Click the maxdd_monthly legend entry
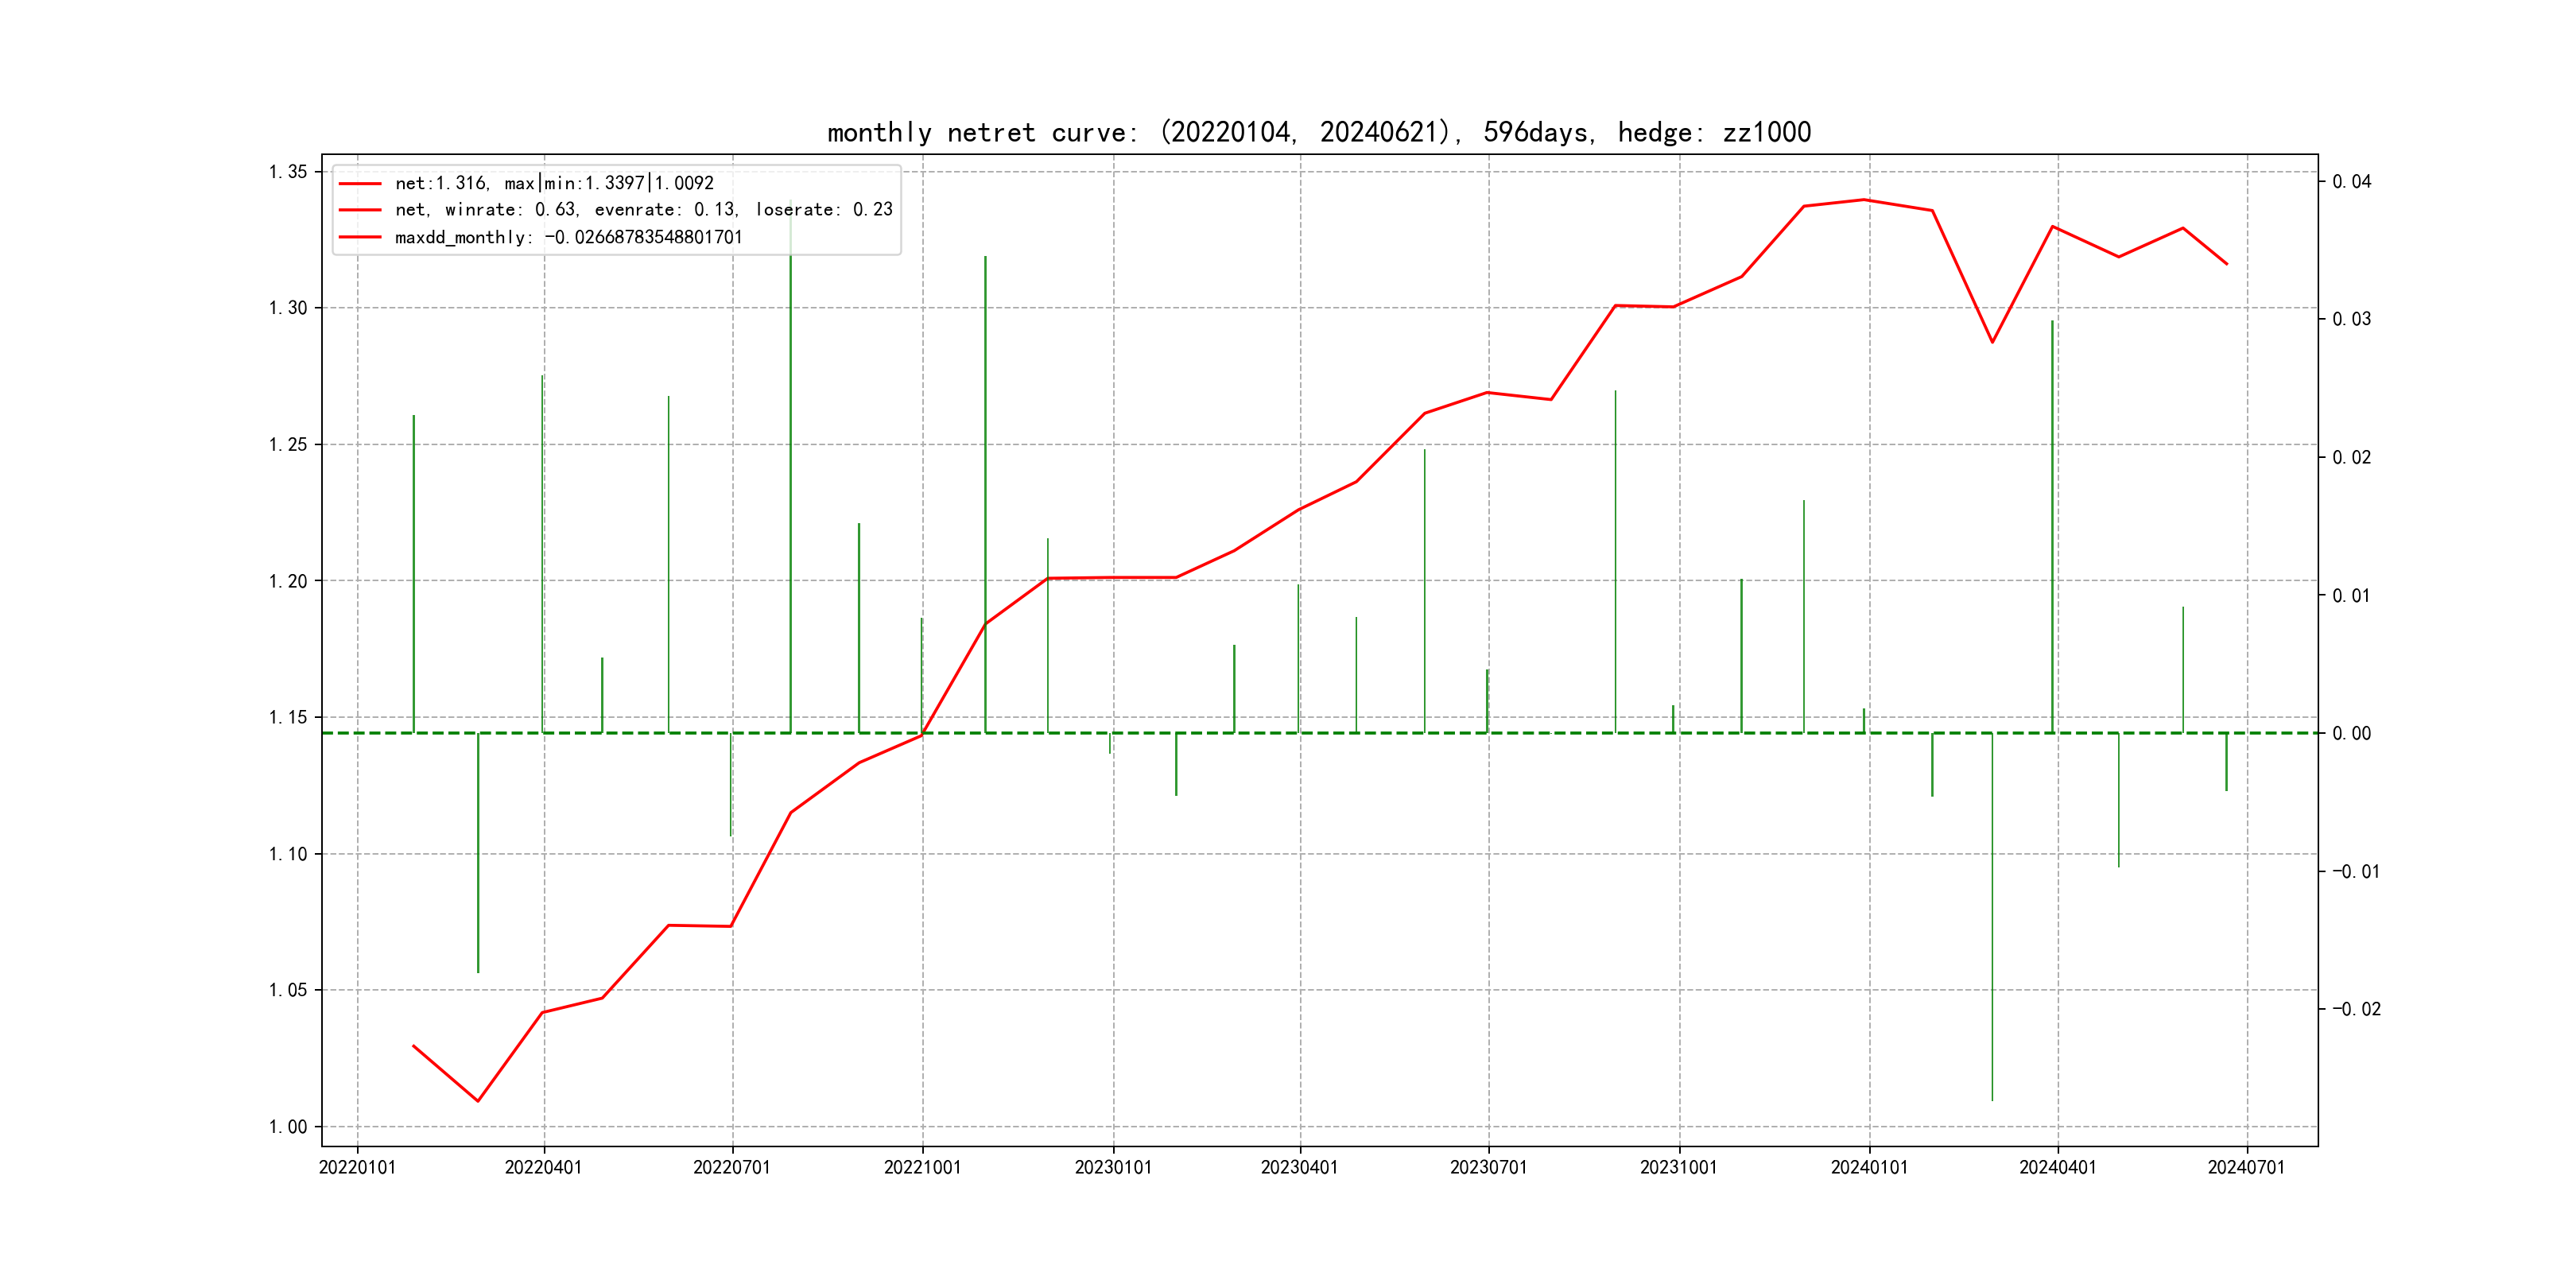 click(x=568, y=237)
